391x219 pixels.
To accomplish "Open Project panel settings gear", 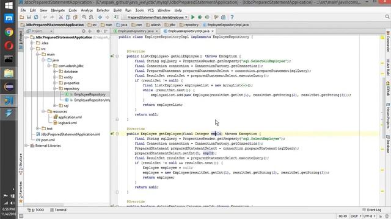I will tap(98, 31).
